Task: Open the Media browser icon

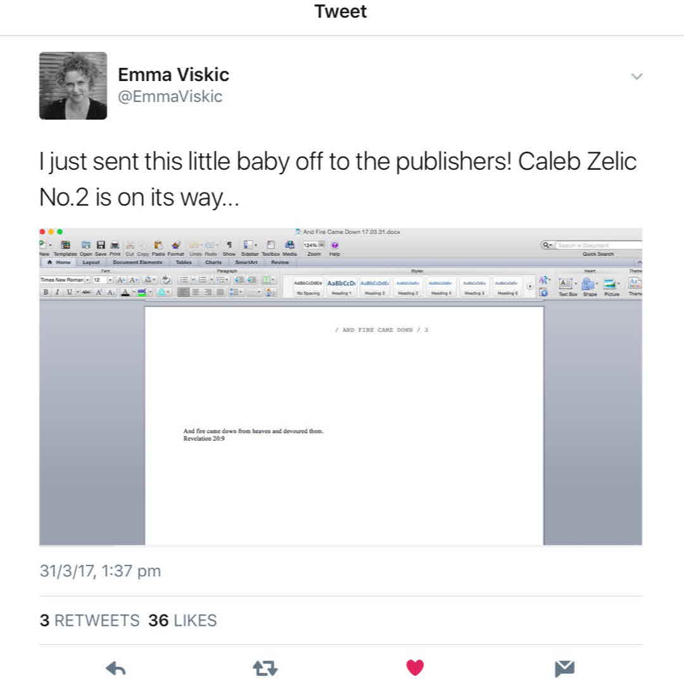Action: (289, 244)
